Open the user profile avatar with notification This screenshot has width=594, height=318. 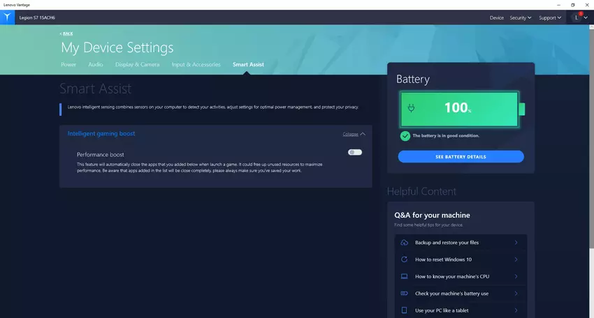tap(578, 17)
